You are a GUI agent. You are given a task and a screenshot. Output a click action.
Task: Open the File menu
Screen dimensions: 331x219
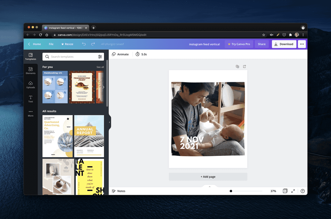(x=51, y=44)
